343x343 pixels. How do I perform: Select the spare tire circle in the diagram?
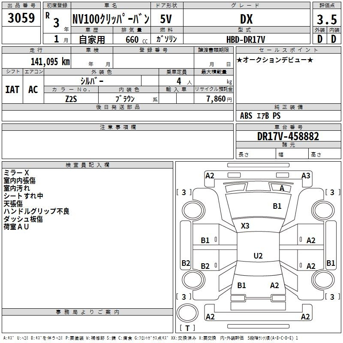187,313
